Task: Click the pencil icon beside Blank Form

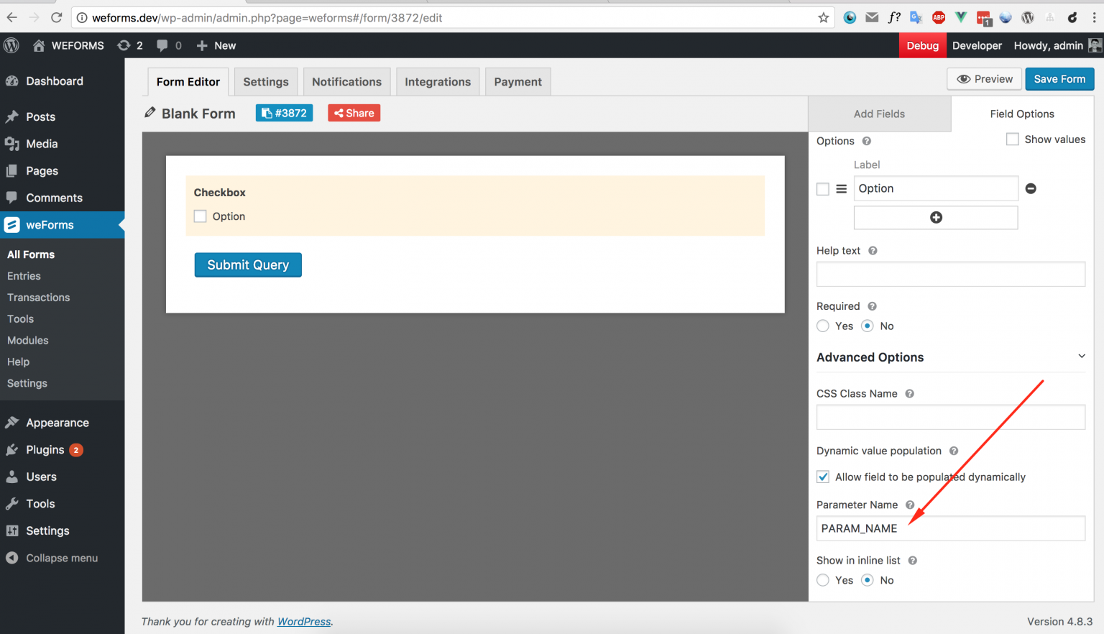Action: point(150,113)
